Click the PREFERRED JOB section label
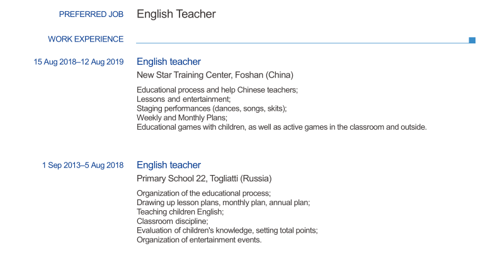 click(91, 14)
